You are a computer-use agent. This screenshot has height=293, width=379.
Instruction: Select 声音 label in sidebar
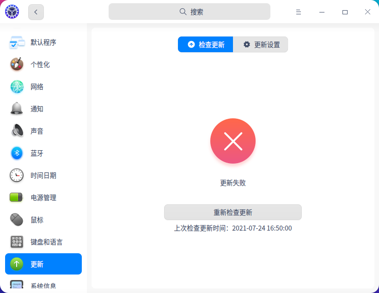pyautogui.click(x=37, y=131)
